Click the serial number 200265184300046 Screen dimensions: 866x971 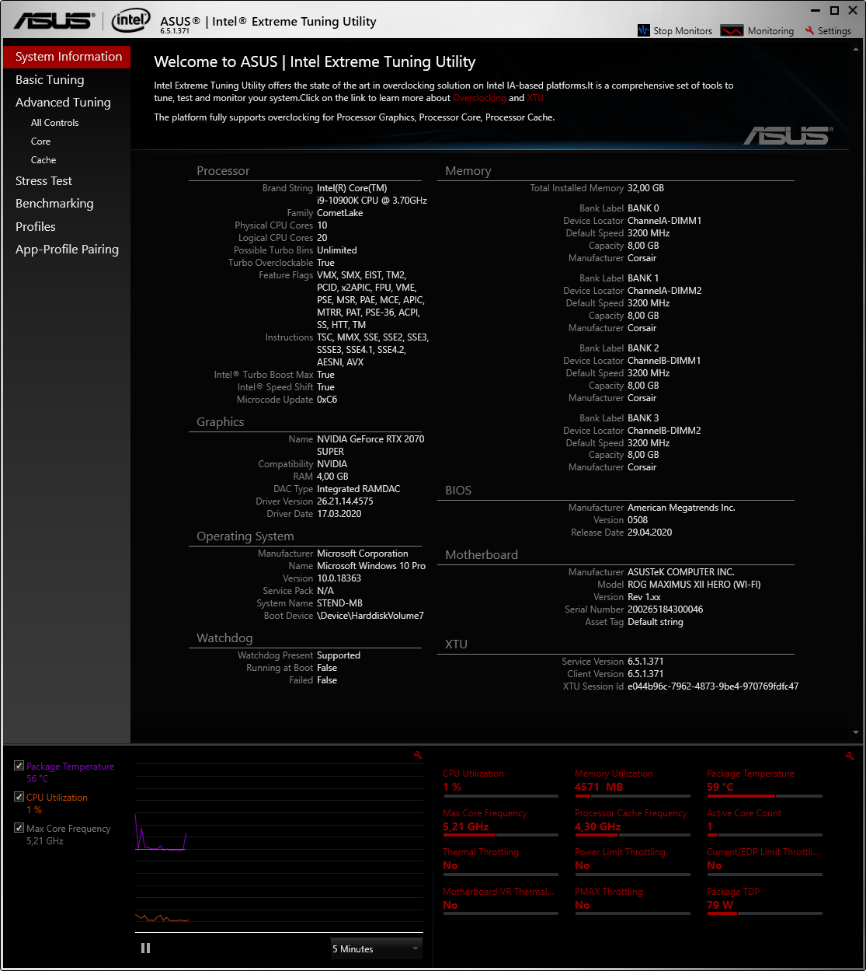(x=666, y=609)
